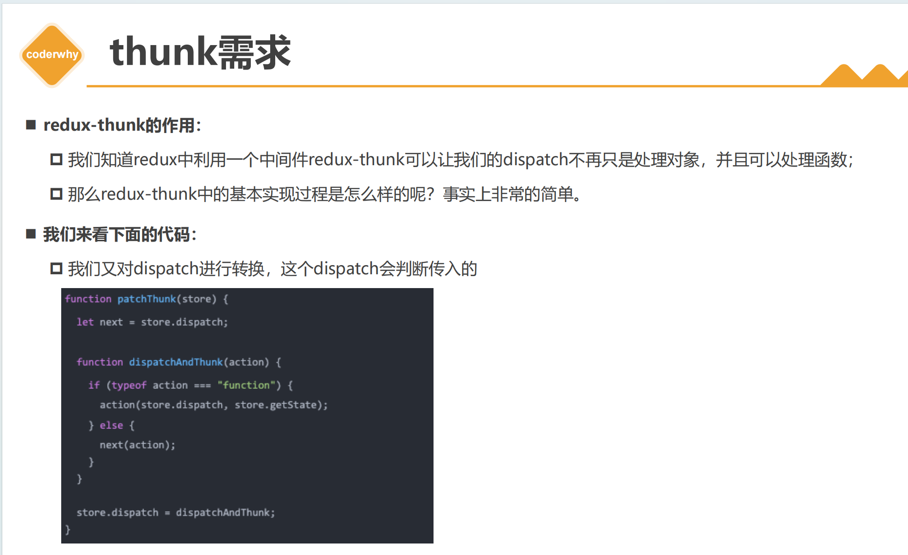This screenshot has height=555, width=908.
Task: Click the slide title thunk需求
Action: [x=200, y=52]
